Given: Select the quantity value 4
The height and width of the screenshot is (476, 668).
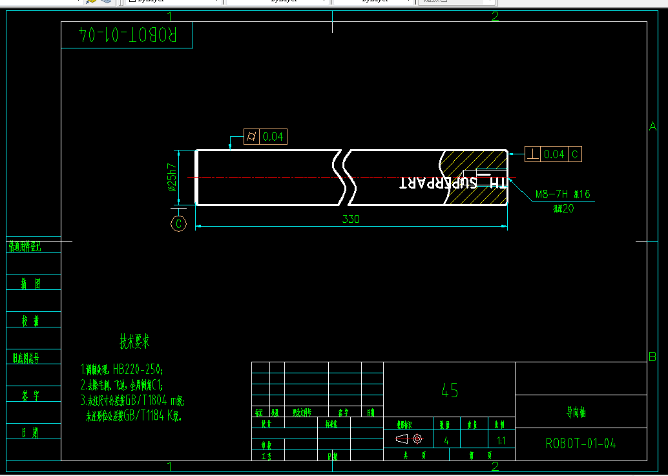Looking at the screenshot, I should coord(446,440).
